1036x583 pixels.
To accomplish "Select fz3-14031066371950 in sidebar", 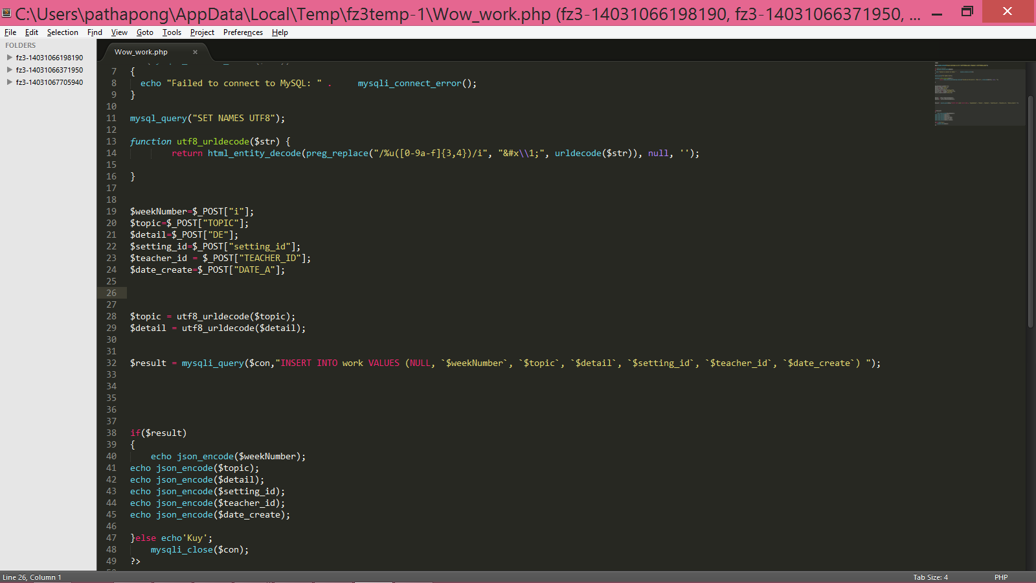I will point(49,70).
